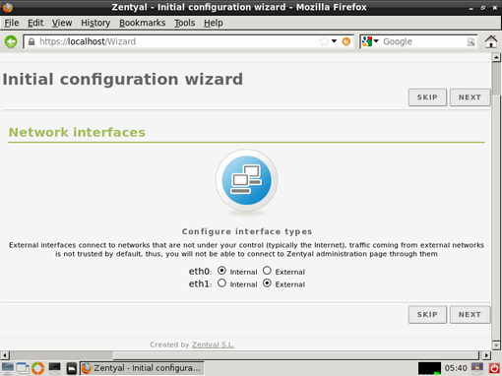Click the vertical scrollbar up arrow
The image size is (502, 376).
[496, 58]
